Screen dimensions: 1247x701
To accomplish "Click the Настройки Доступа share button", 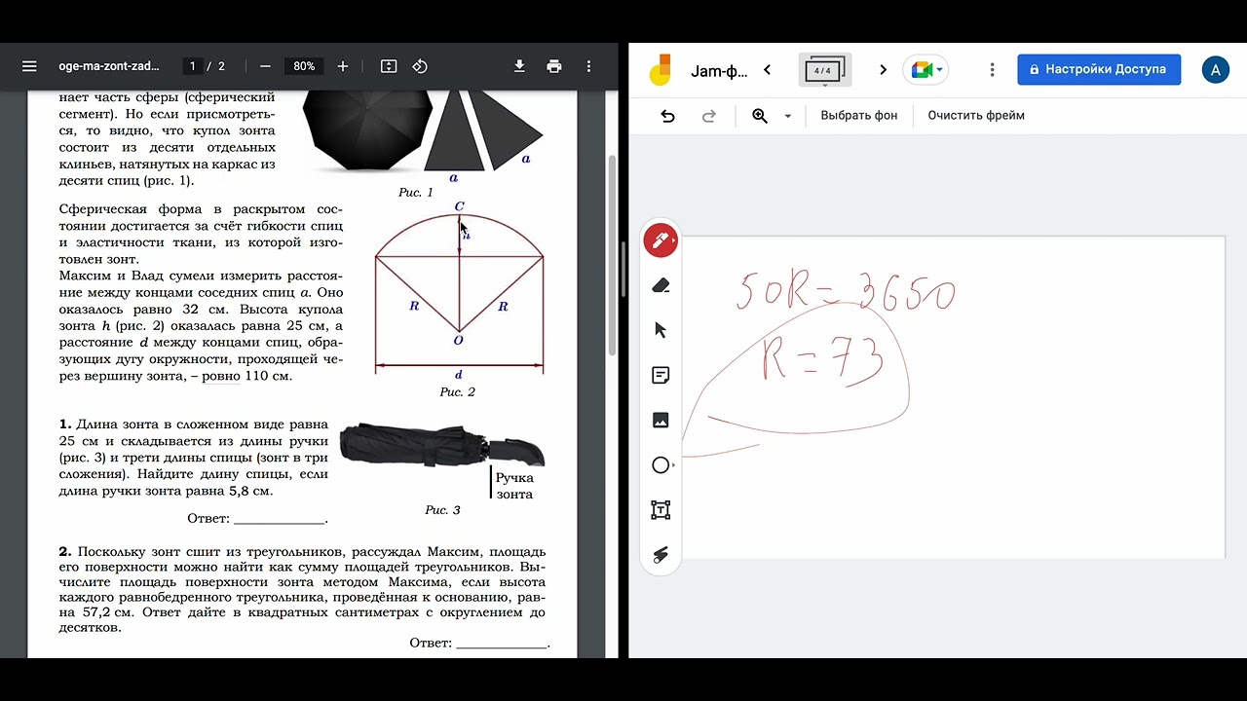I will coord(1099,70).
